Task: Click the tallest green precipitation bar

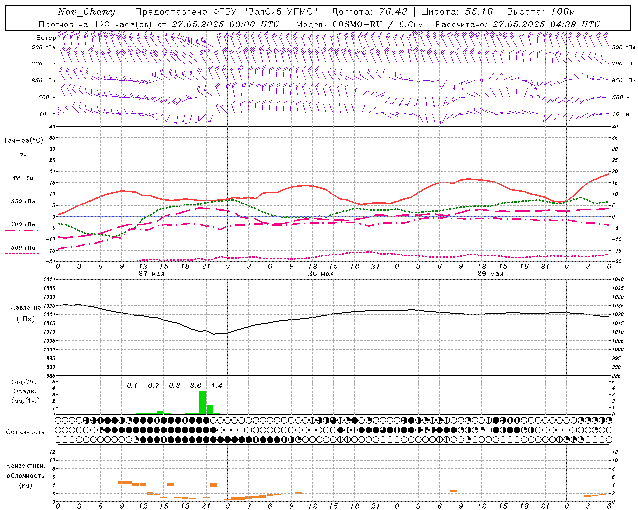Action: pos(202,402)
